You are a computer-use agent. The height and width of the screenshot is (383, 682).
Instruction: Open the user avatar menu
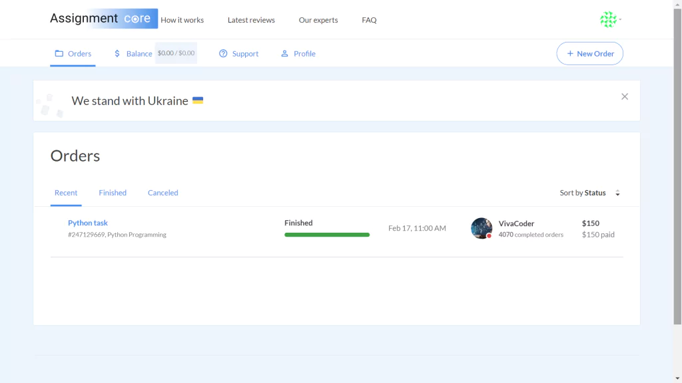[x=610, y=19]
